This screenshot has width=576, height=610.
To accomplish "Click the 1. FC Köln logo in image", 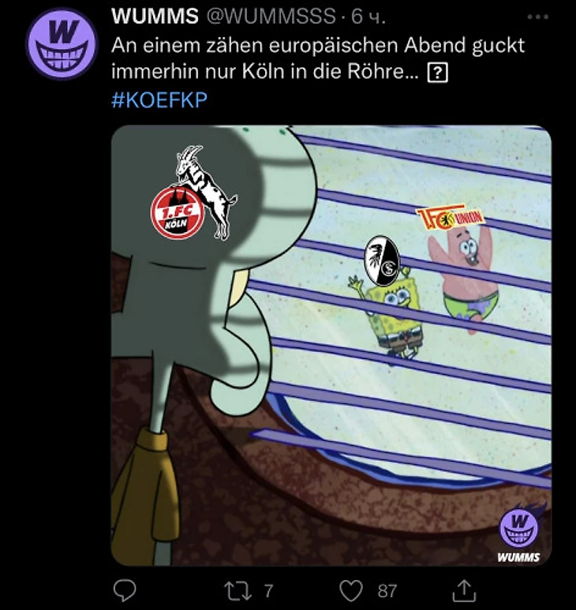I will tap(193, 193).
